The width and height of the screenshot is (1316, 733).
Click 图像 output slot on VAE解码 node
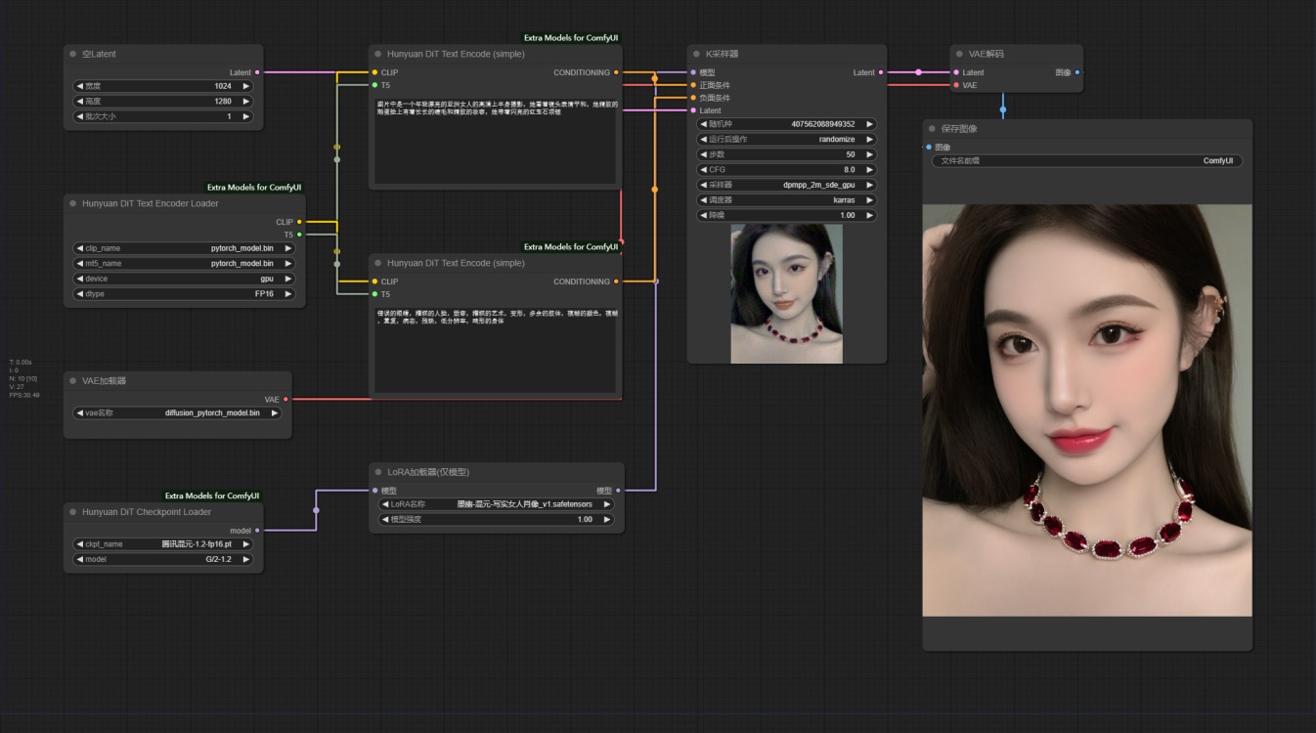point(1077,72)
